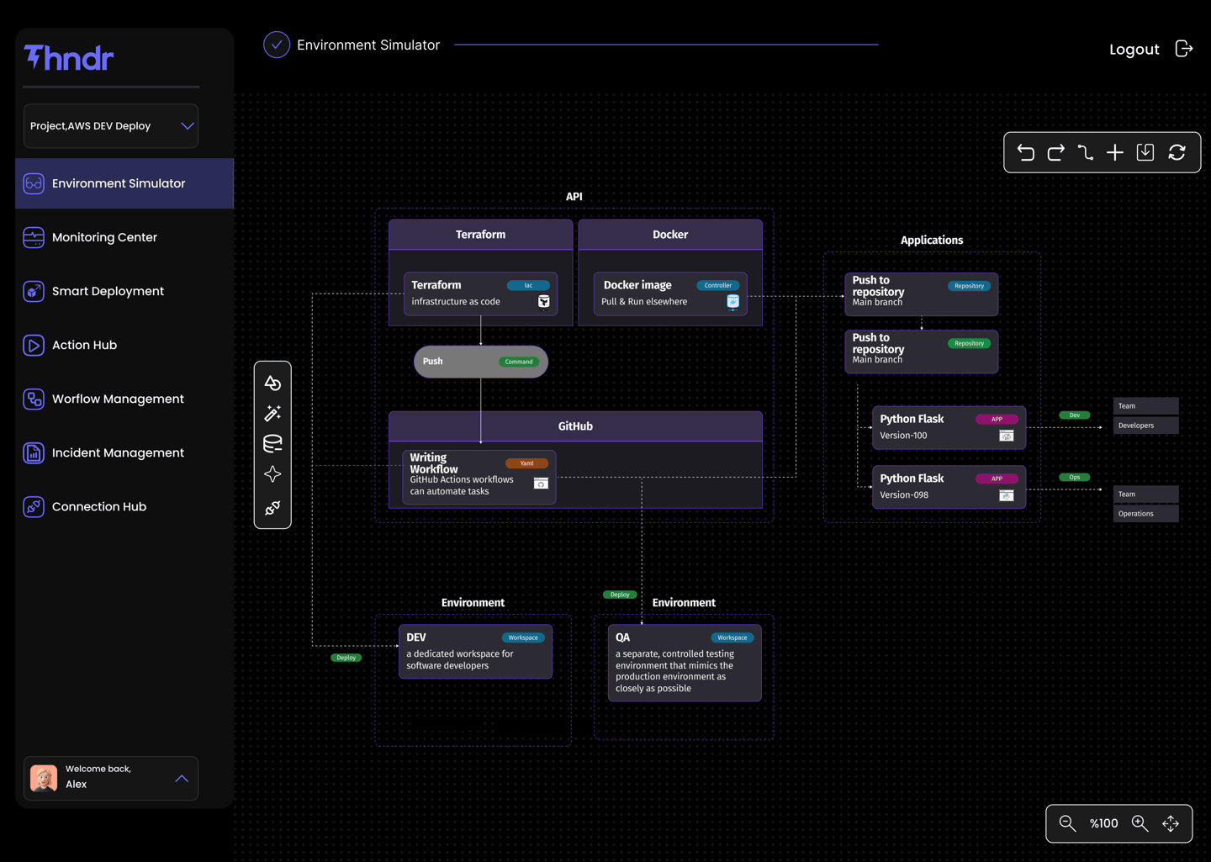Open Environment Simulator in the sidebar
The image size is (1211, 862).
124,183
